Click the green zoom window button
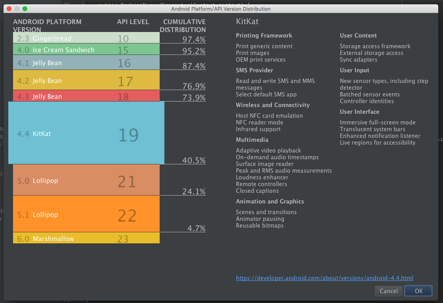This screenshot has width=443, height=303. [25, 9]
